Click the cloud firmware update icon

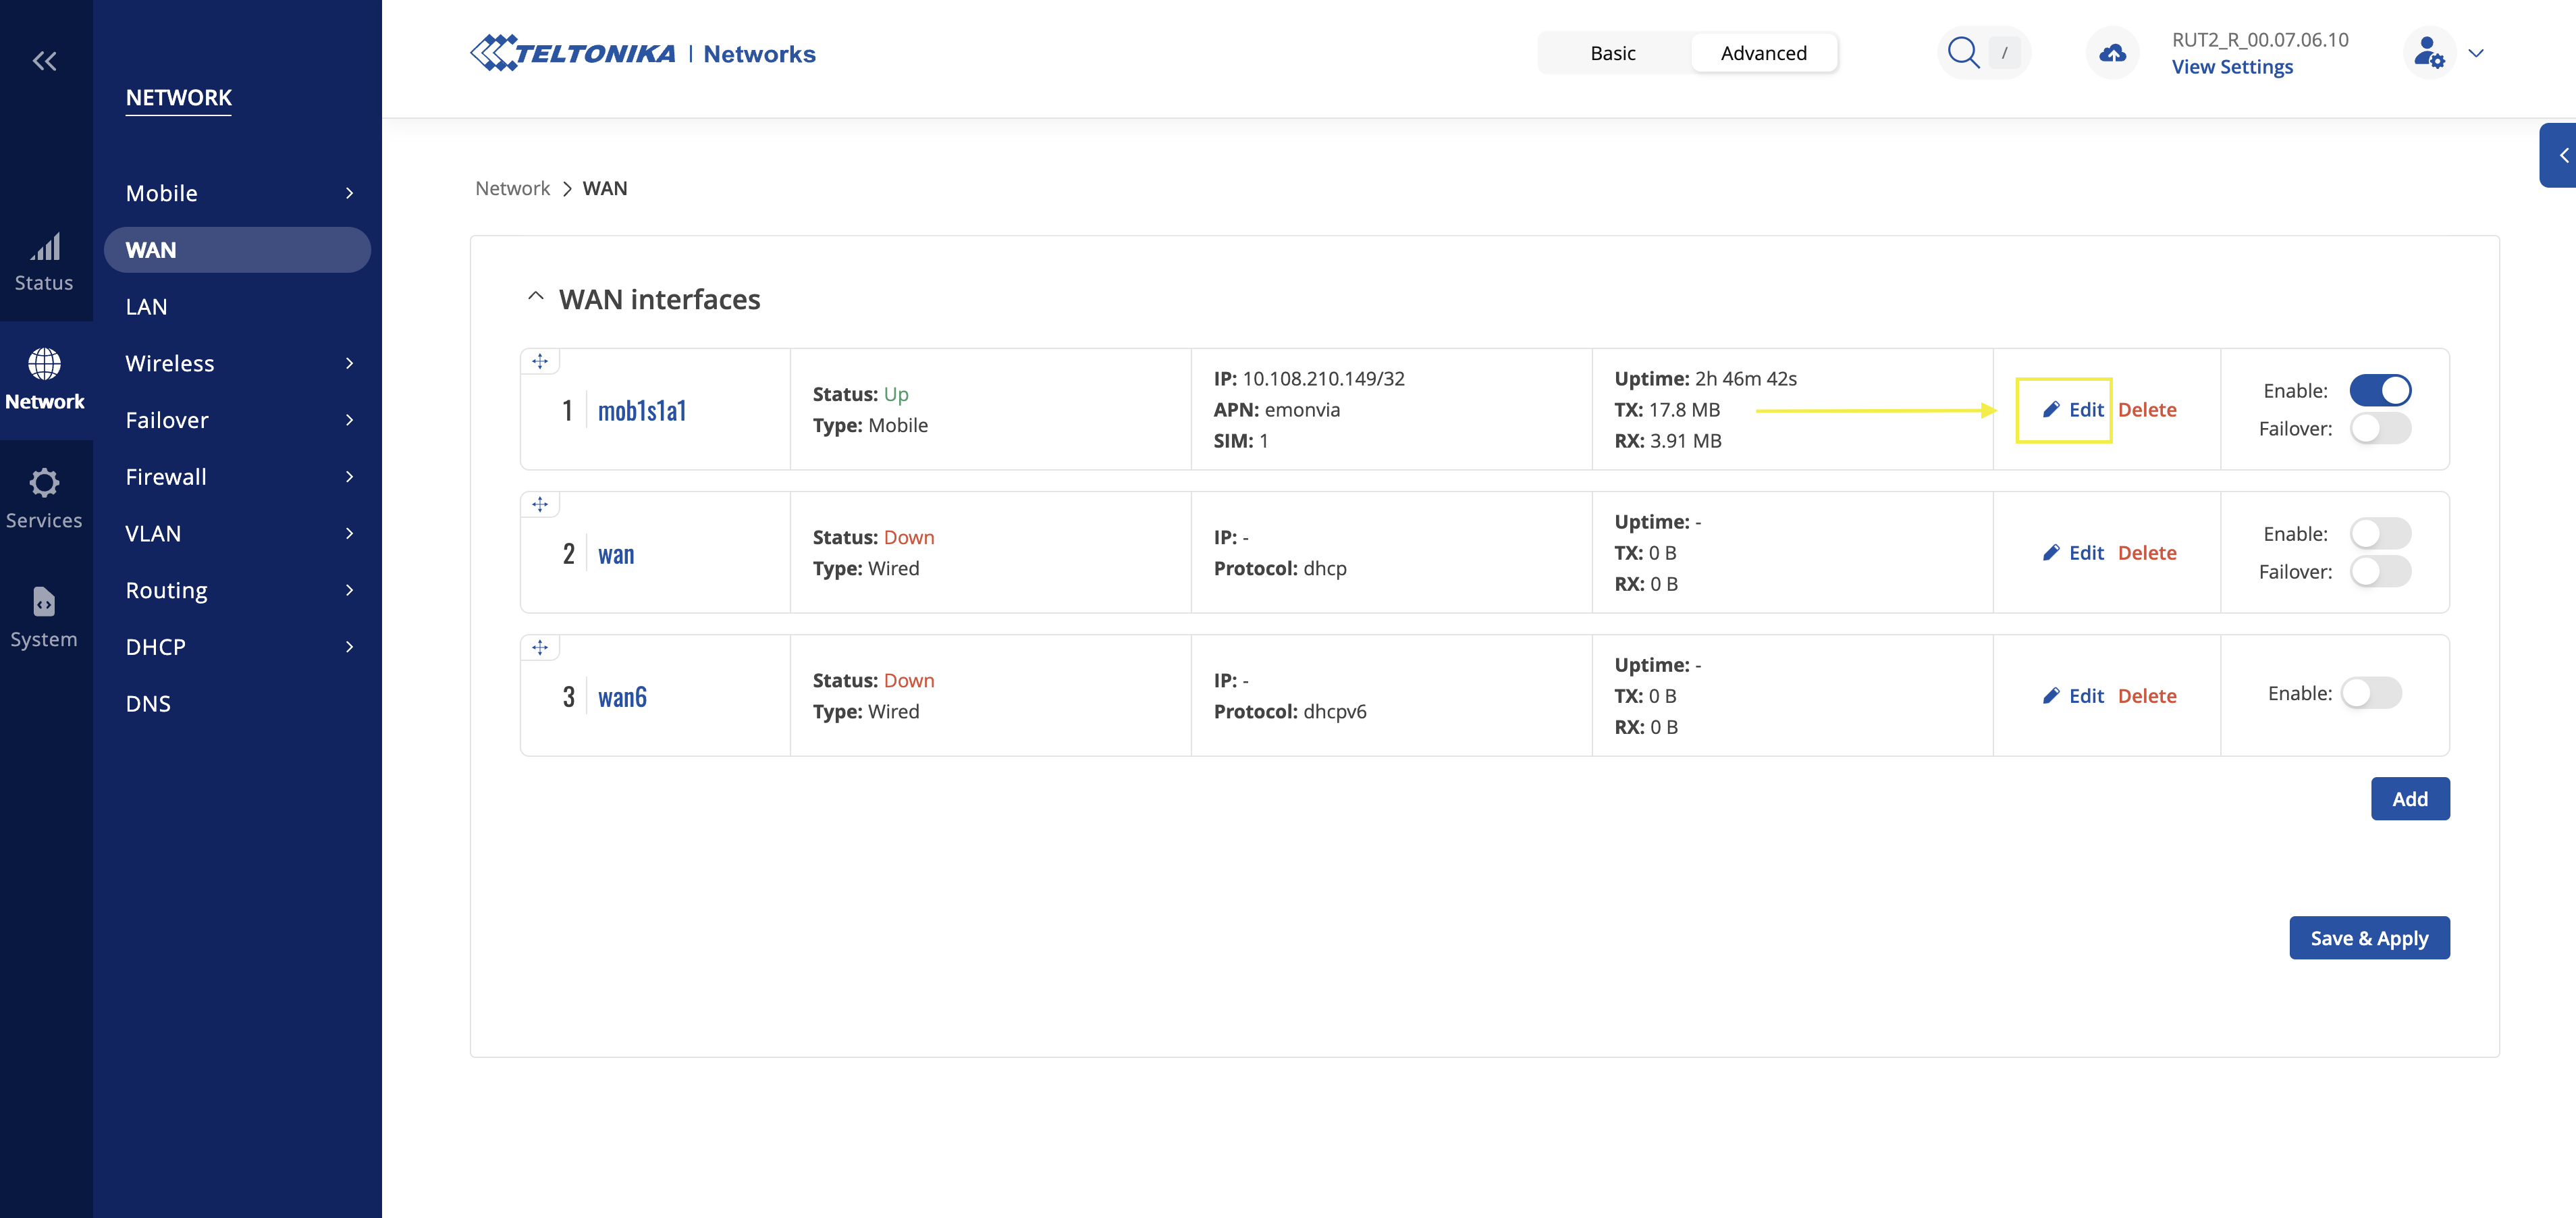[2112, 53]
